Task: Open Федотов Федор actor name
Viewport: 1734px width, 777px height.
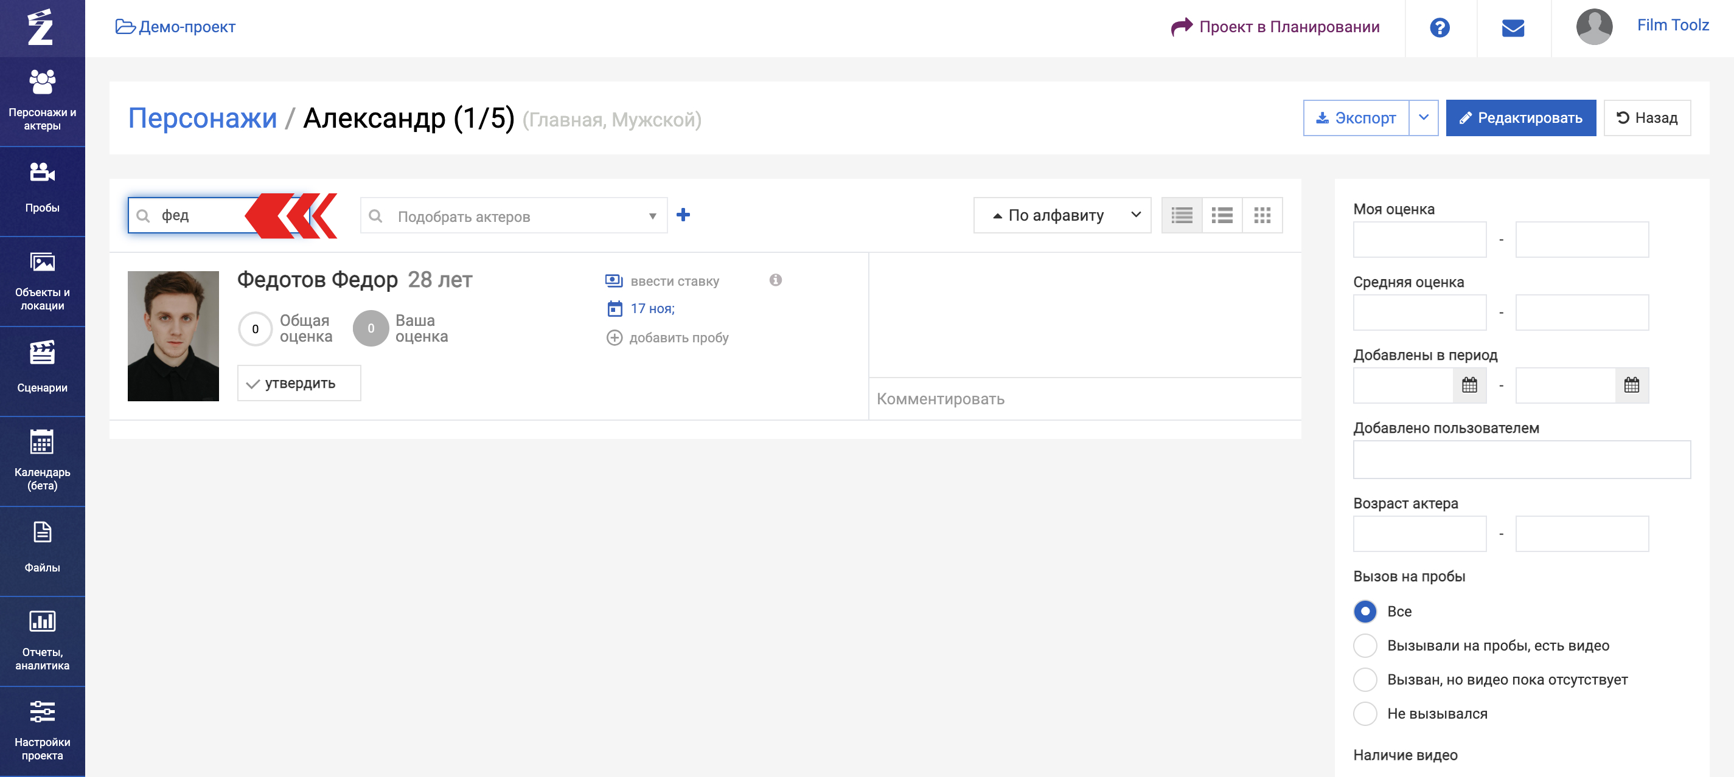Action: pyautogui.click(x=317, y=279)
